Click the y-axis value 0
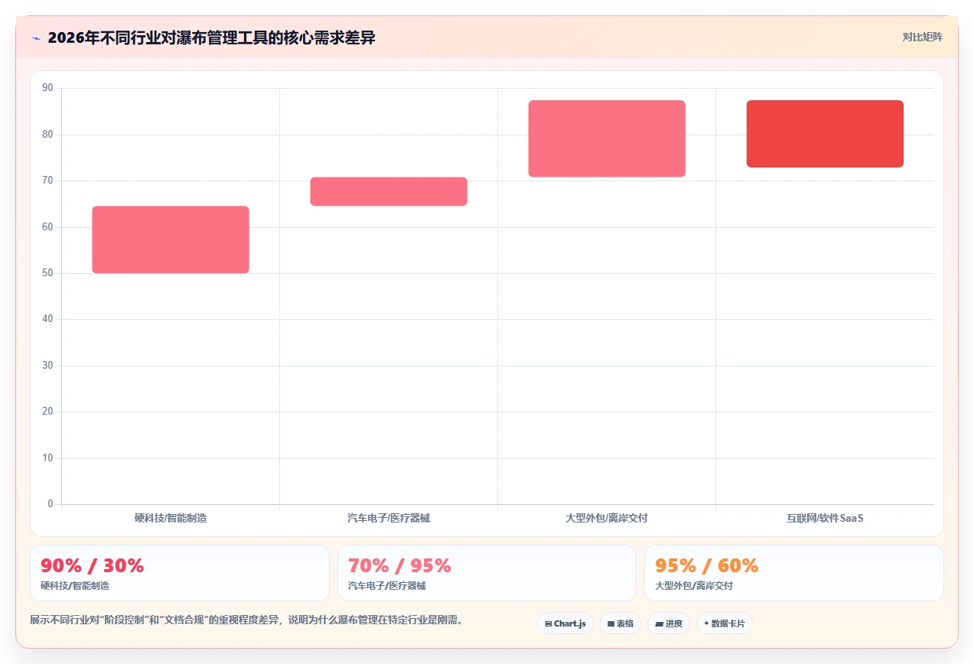Viewport: 974px width, 664px height. (x=50, y=504)
